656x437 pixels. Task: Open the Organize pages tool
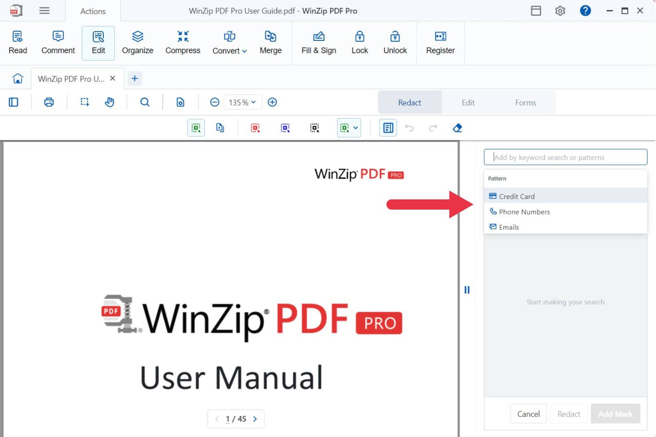138,43
